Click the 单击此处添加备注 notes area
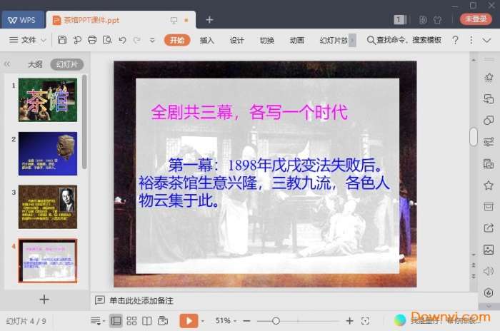This screenshot has width=500, height=331. pyautogui.click(x=141, y=300)
